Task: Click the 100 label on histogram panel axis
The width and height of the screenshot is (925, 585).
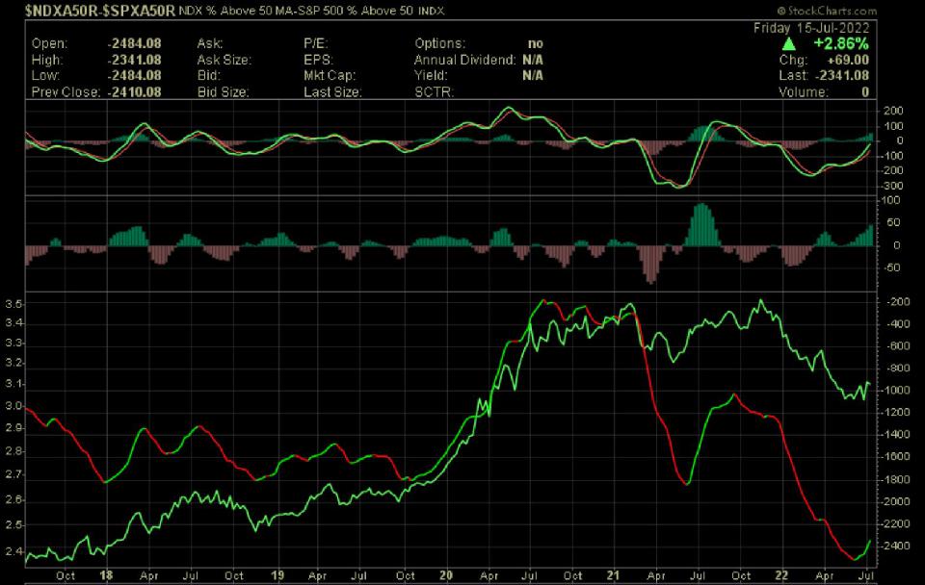Action: click(892, 200)
